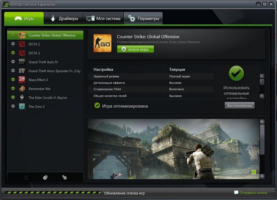The height and width of the screenshot is (200, 277).
Task: Open game list settings gears icon
Action: click(64, 177)
